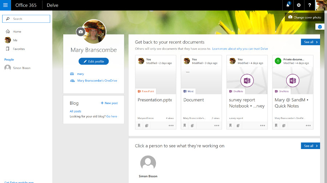
Task: Bookmark the Document card
Action: (185, 125)
